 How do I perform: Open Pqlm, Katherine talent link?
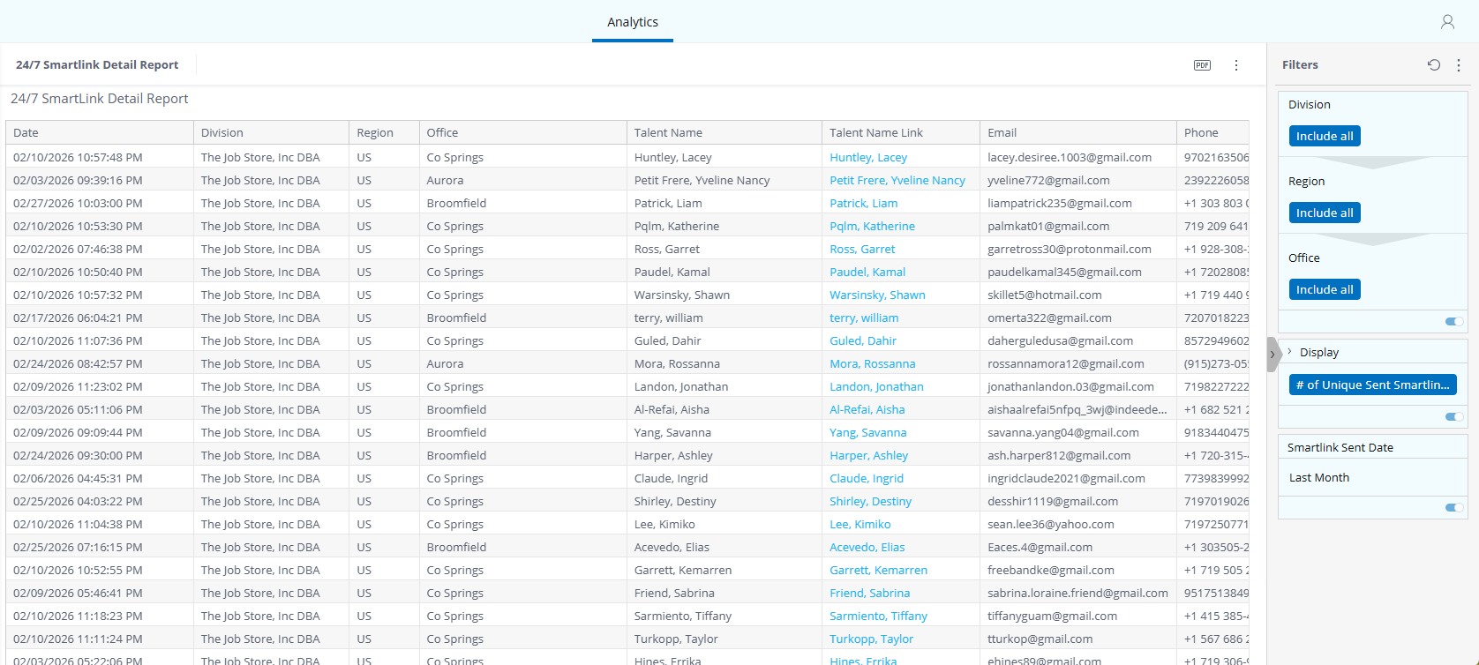(x=872, y=226)
